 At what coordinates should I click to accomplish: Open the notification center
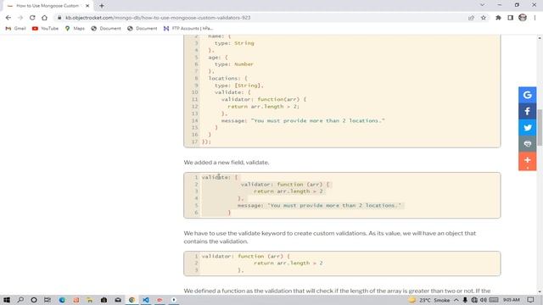(x=530, y=300)
